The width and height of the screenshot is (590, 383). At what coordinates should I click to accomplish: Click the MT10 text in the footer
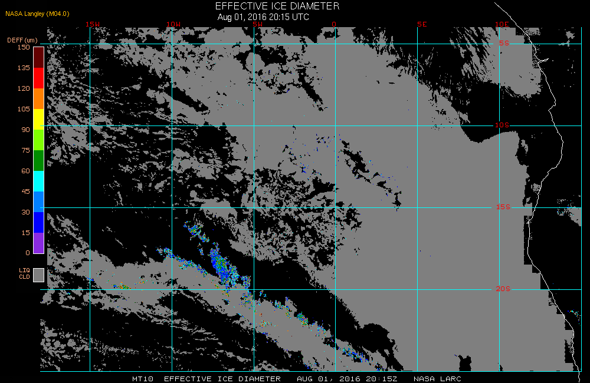[143, 379]
